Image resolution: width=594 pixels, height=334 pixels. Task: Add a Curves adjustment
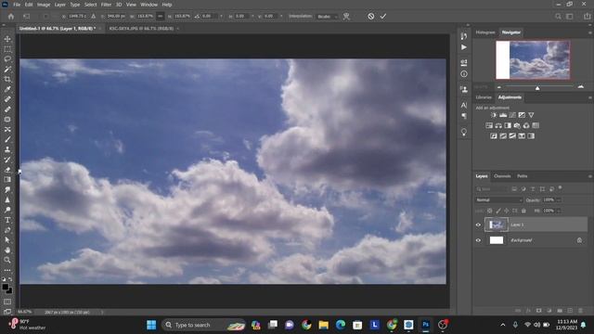512,115
